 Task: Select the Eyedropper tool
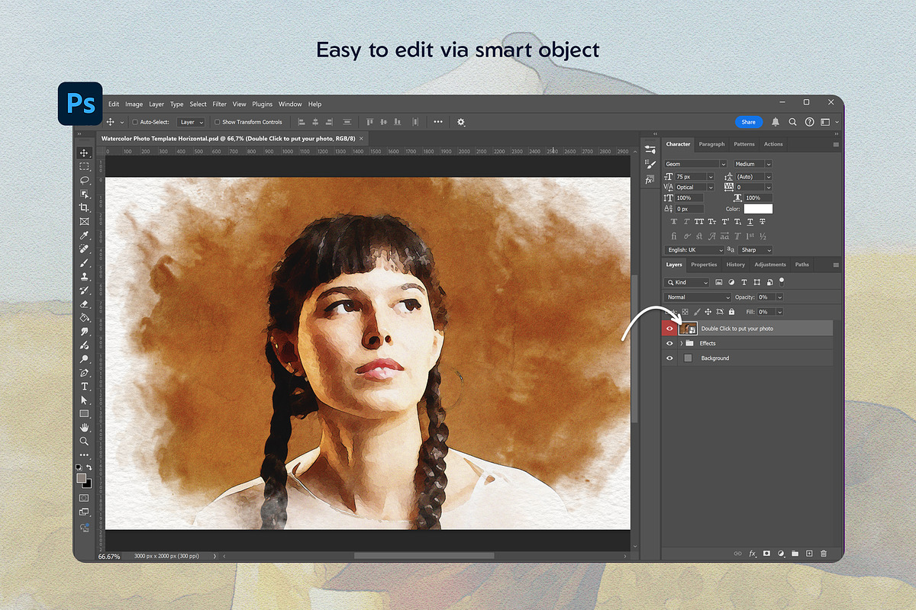(84, 236)
